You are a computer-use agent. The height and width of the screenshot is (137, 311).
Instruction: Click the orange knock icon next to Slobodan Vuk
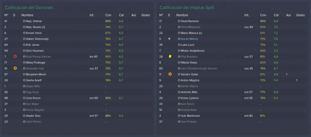point(15,68)
